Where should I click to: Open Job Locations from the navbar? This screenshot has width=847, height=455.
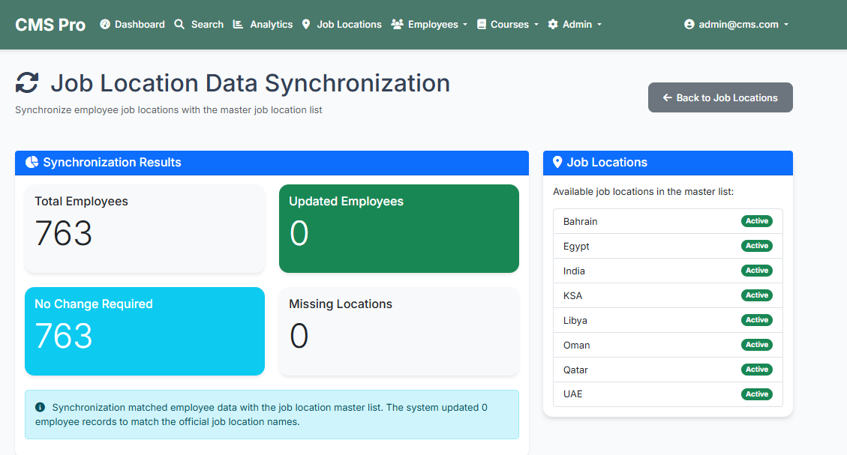[x=341, y=24]
